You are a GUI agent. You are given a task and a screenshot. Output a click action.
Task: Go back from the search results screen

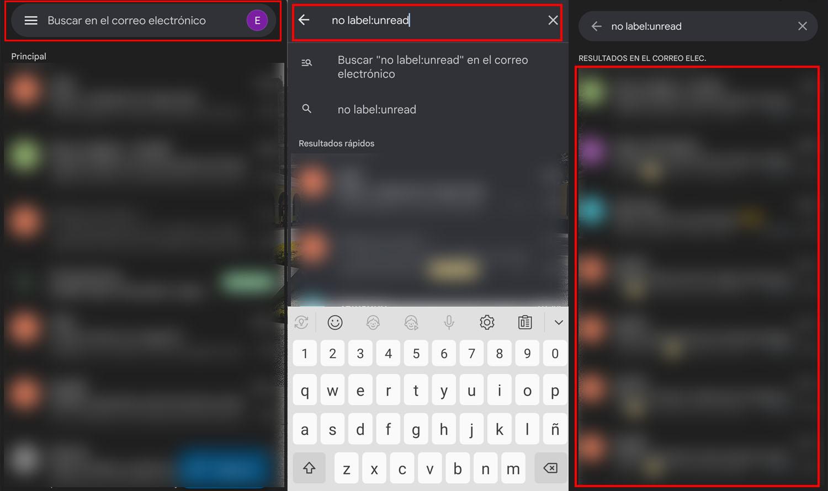coord(596,26)
